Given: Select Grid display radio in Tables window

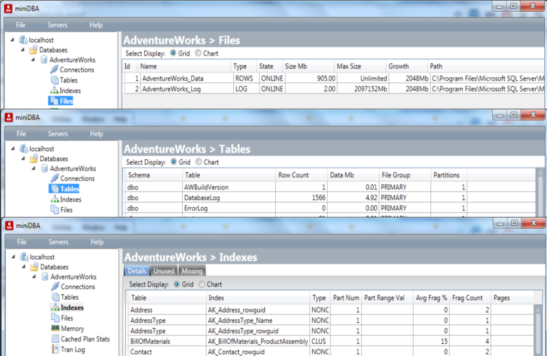Looking at the screenshot, I should (174, 162).
